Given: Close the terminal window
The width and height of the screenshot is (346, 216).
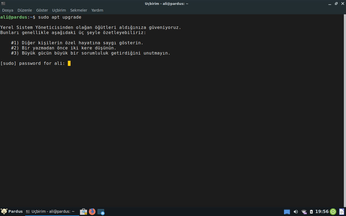Looking at the screenshot, I should 342,4.
